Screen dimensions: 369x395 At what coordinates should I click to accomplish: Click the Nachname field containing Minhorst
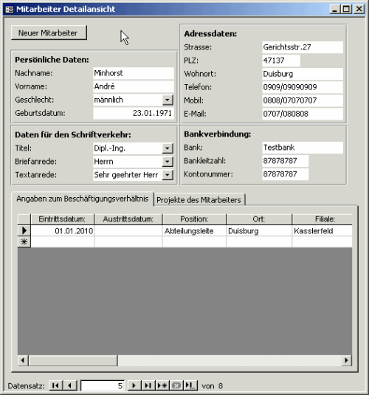[134, 73]
